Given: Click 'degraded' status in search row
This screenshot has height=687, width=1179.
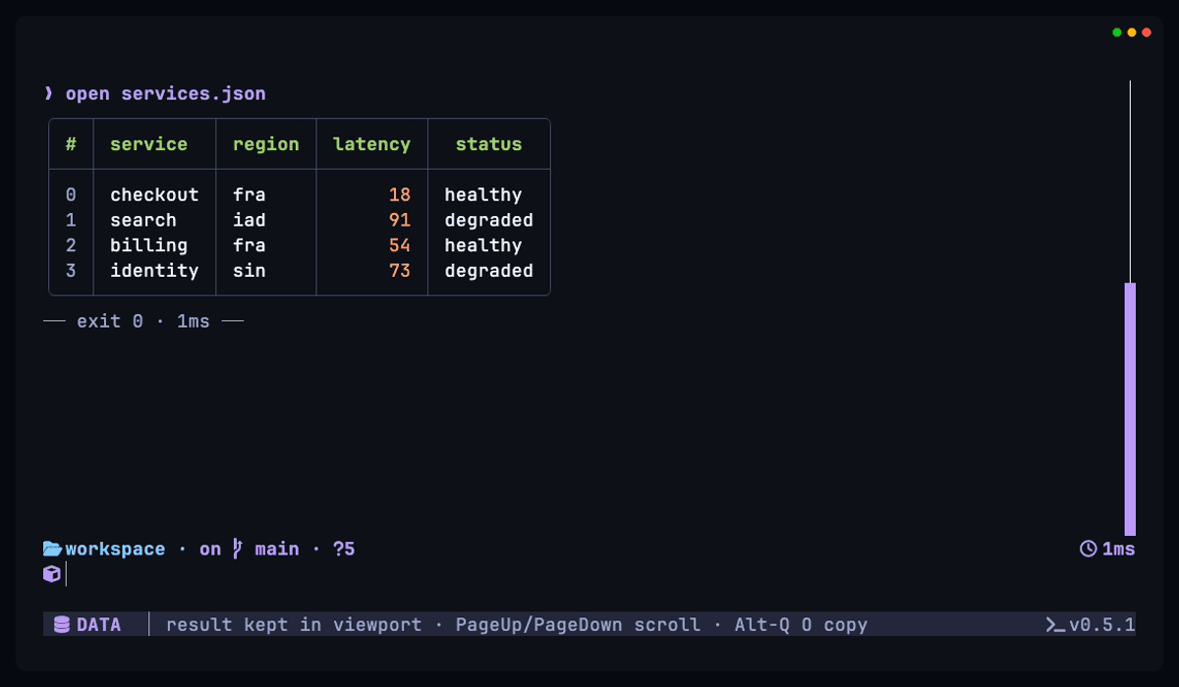Looking at the screenshot, I should pos(488,221).
